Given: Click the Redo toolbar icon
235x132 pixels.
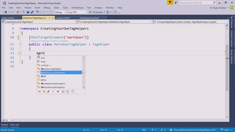Looking at the screenshot, I should tap(44, 12).
